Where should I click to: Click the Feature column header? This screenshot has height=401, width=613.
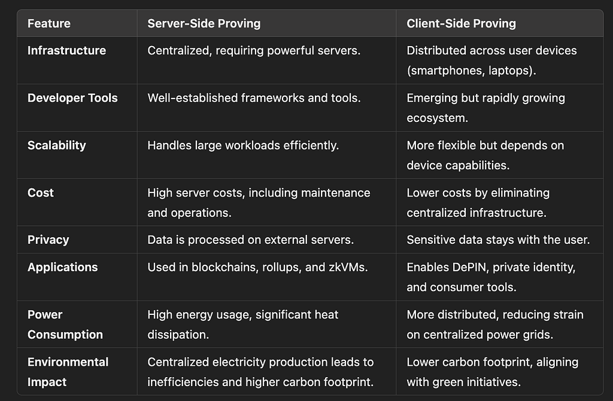click(49, 23)
